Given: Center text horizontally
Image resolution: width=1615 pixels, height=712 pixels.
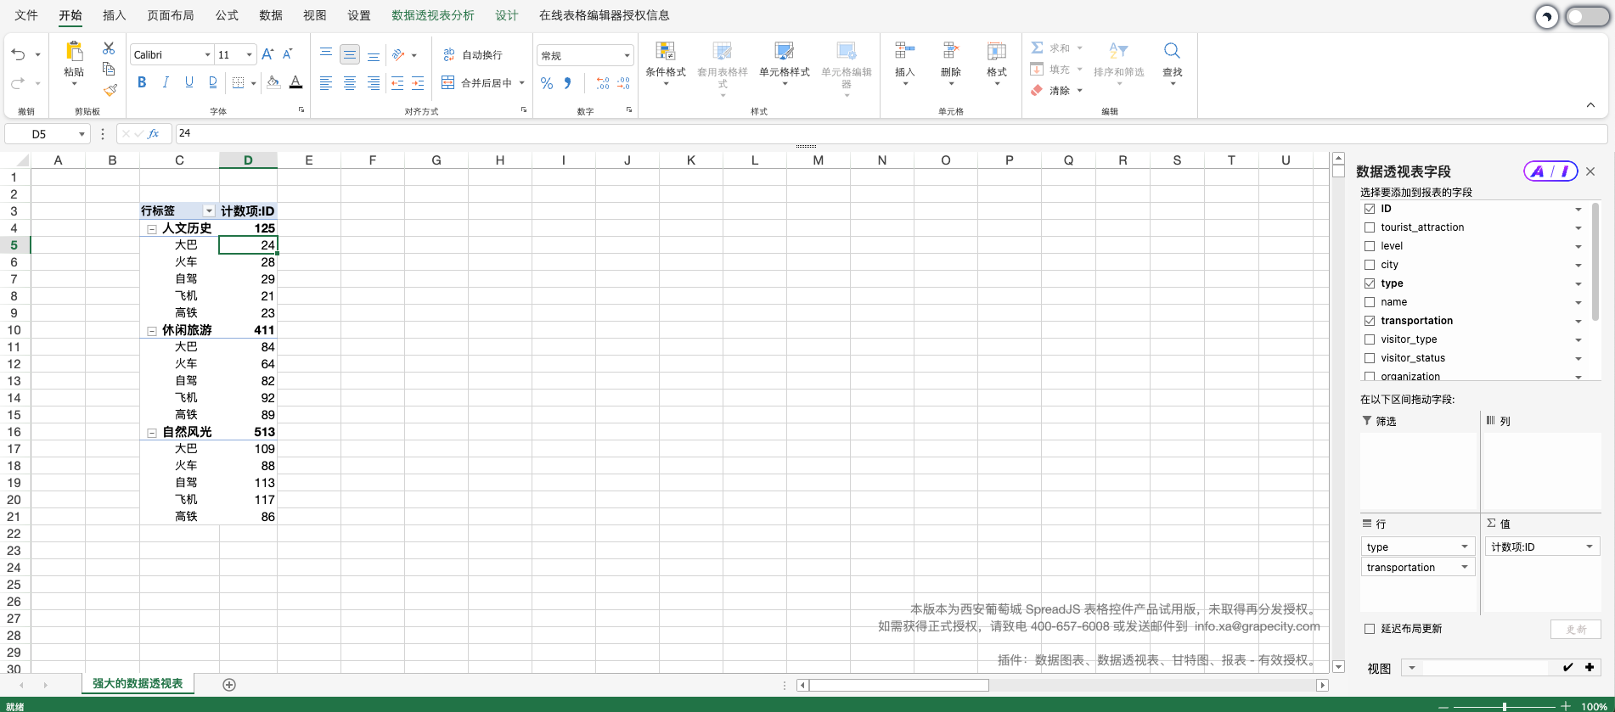Looking at the screenshot, I should (x=350, y=82).
